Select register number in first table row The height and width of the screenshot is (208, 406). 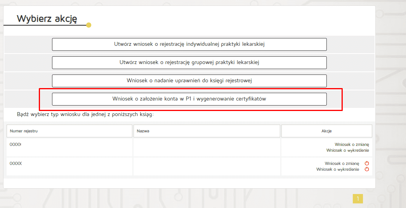coord(15,144)
